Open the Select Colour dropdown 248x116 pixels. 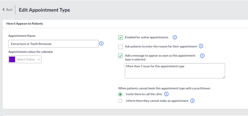click(x=25, y=59)
